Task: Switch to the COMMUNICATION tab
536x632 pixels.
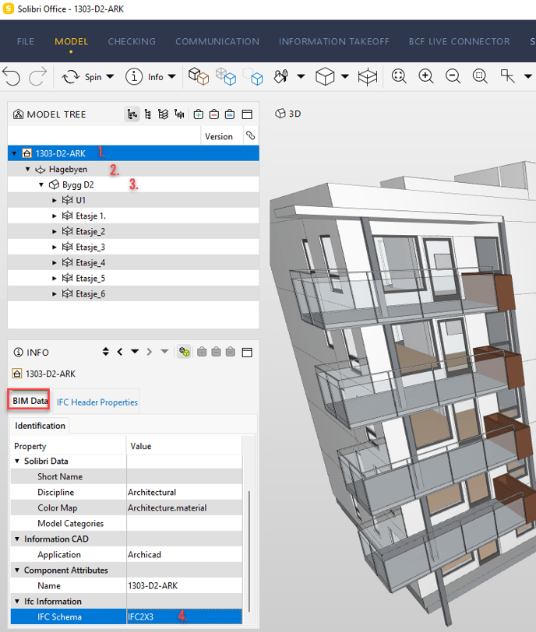Action: click(217, 41)
